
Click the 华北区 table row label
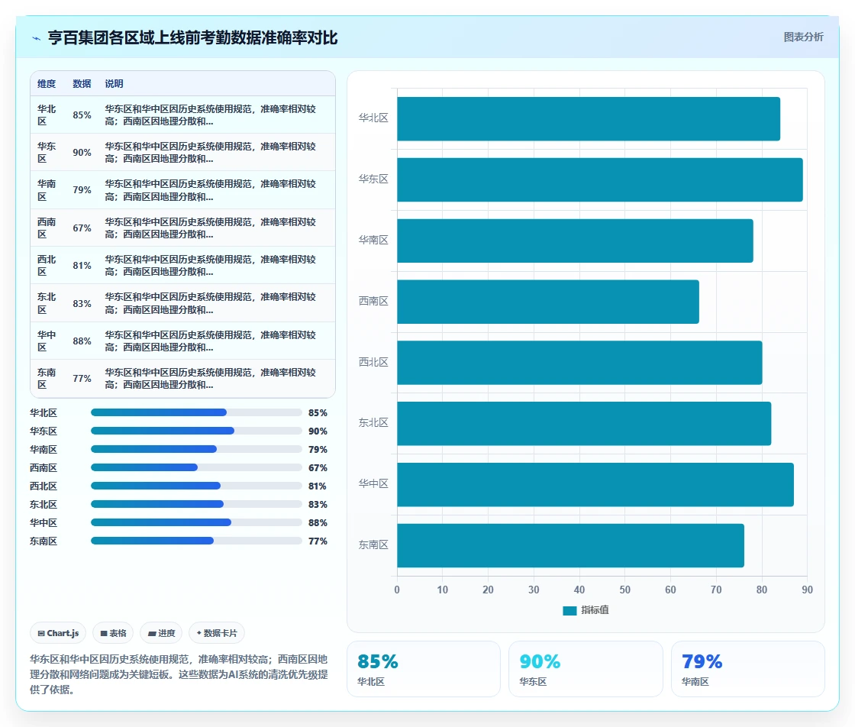tap(47, 115)
